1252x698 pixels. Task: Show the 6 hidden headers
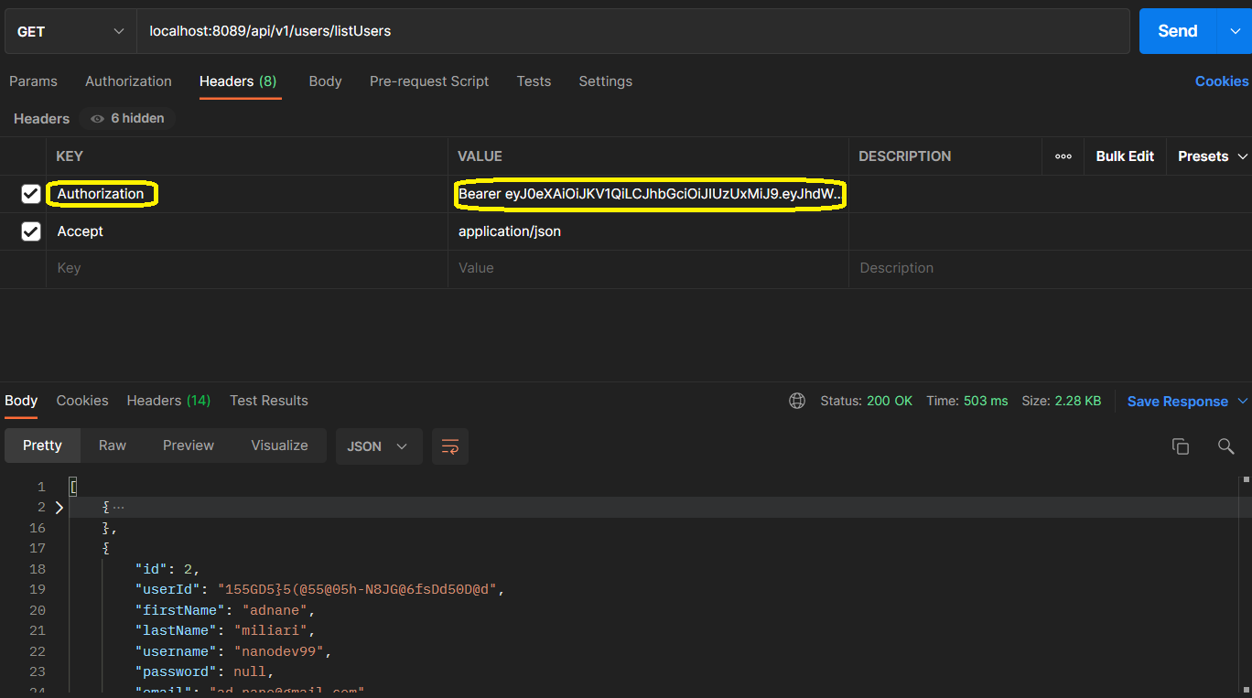[x=126, y=118]
